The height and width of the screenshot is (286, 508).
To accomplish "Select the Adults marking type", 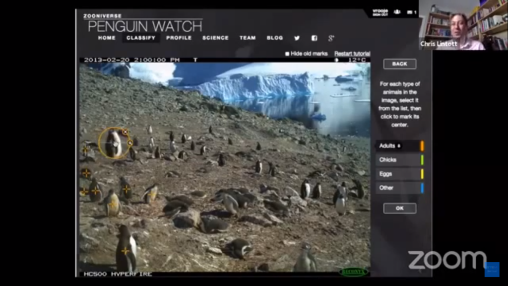I will point(400,146).
